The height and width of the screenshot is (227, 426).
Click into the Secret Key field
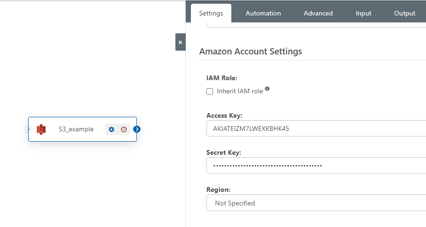pos(316,165)
